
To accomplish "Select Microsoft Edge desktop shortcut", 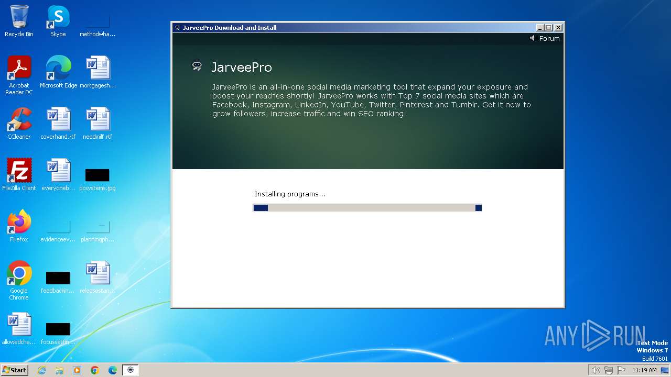I will (58, 72).
